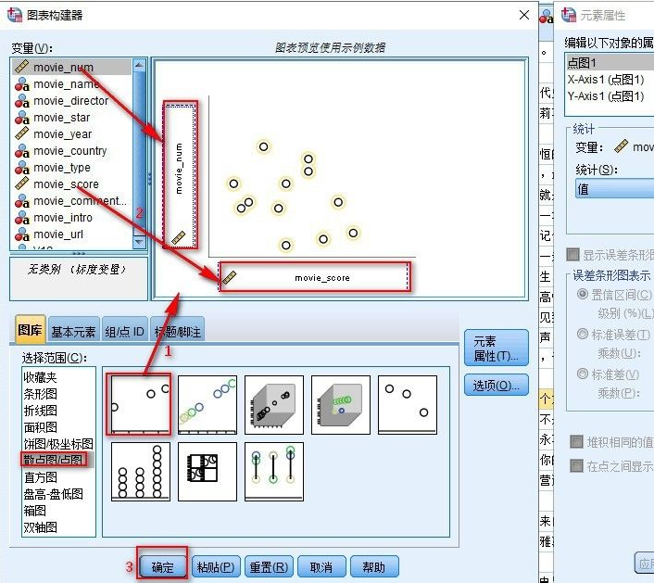Image resolution: width=654 pixels, height=583 pixels.
Task: Select 箱图 chart category
Action: (x=34, y=511)
